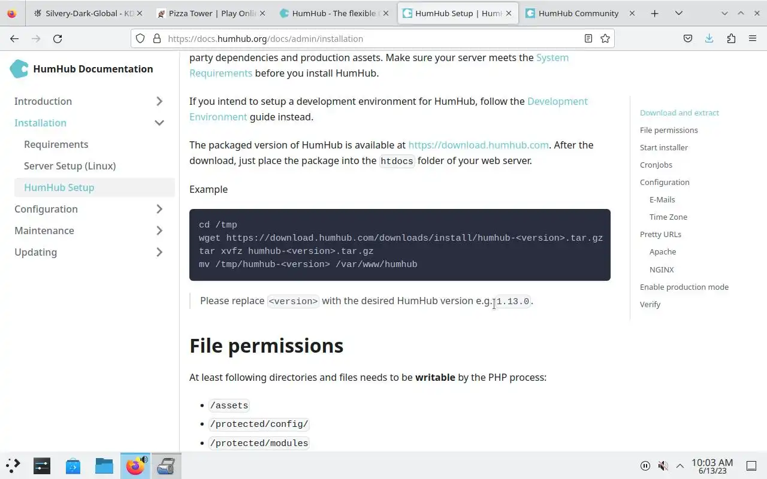Expand the Configuration sidebar section
This screenshot has height=479, width=767.
[159, 209]
